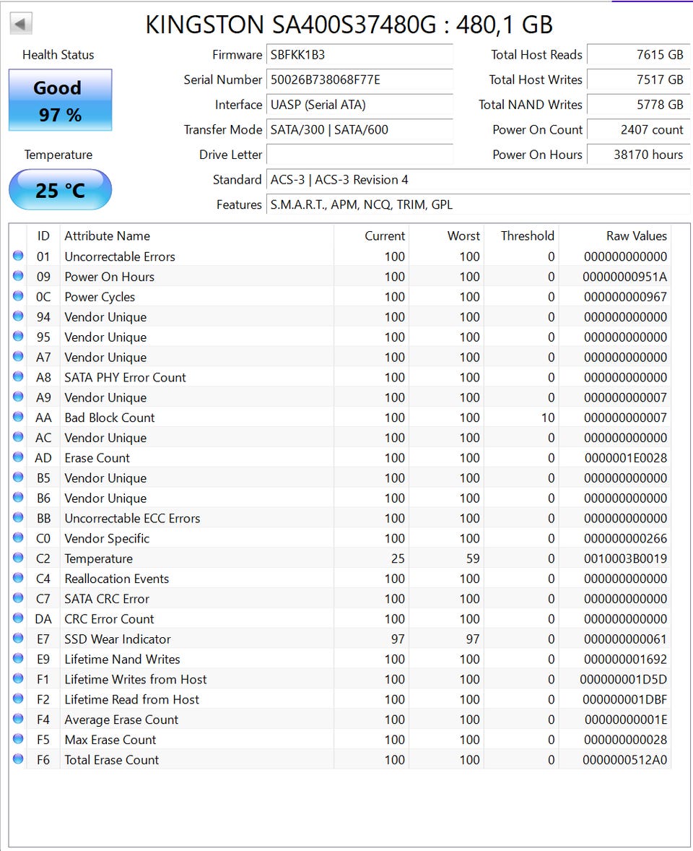Click the status dot for Lifetime Nand Writes

[x=18, y=658]
